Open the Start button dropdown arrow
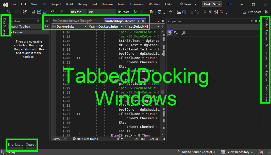 [131, 12]
